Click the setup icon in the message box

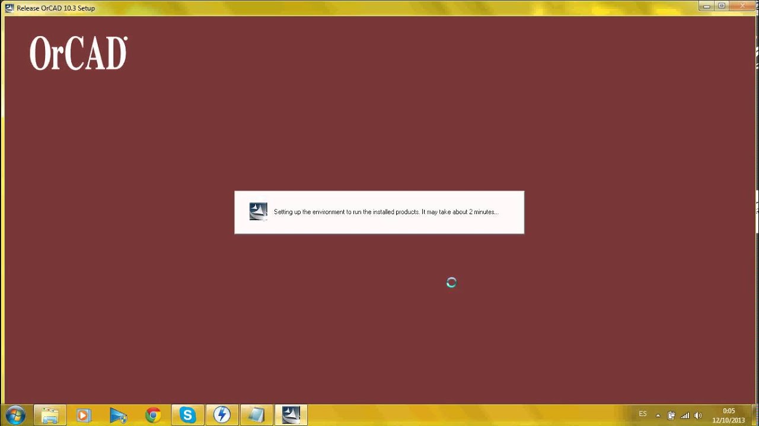click(258, 211)
